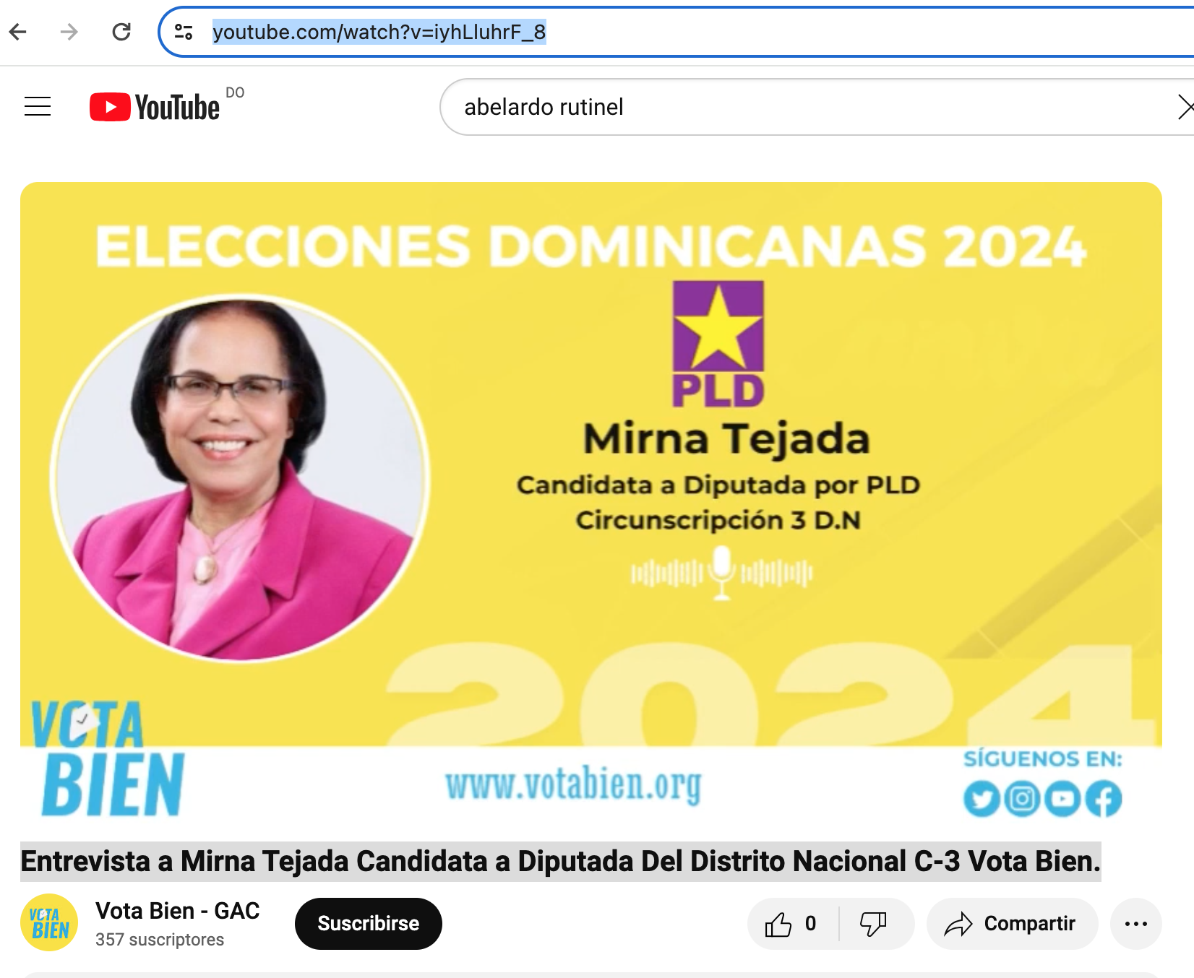Viewport: 1194px width, 978px height.
Task: Click the DO country code beside logo
Action: point(235,92)
